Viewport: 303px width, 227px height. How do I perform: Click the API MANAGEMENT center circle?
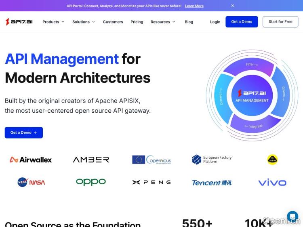click(x=252, y=95)
